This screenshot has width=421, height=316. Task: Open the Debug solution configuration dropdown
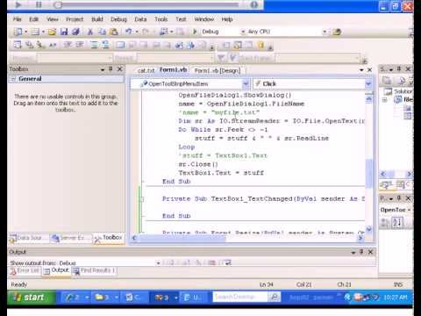coord(243,32)
